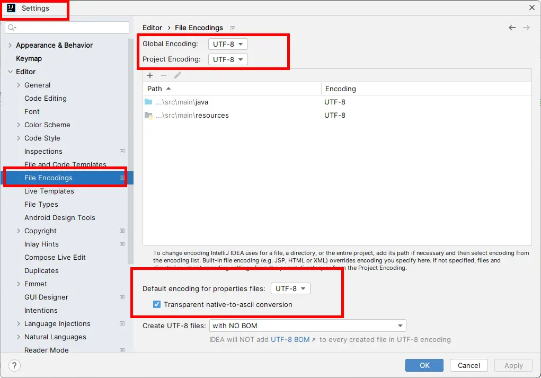Expand the Appearance & Behavior section
Screen dimensions: 541x378
[10, 46]
